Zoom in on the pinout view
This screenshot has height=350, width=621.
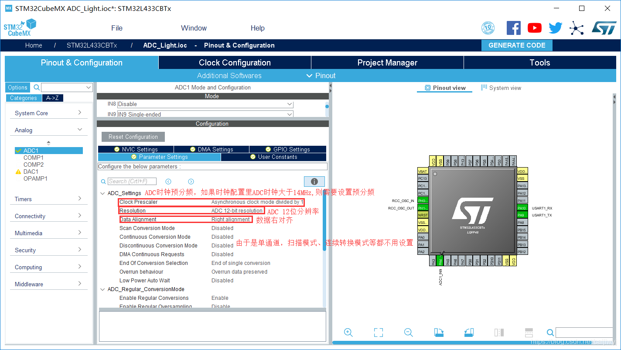click(x=348, y=333)
